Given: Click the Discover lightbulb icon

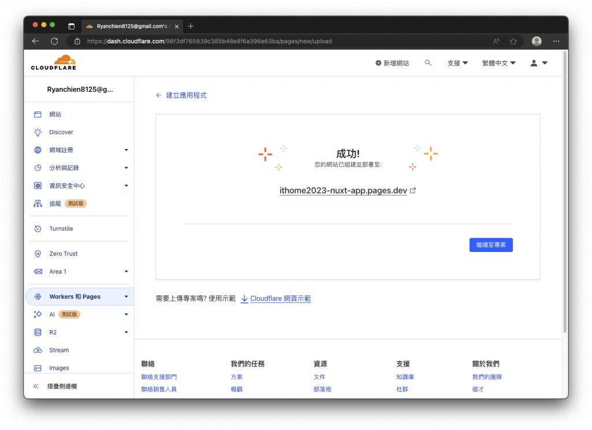Looking at the screenshot, I should pyautogui.click(x=38, y=132).
